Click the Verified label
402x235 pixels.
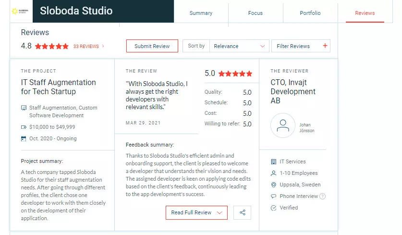pyautogui.click(x=289, y=208)
